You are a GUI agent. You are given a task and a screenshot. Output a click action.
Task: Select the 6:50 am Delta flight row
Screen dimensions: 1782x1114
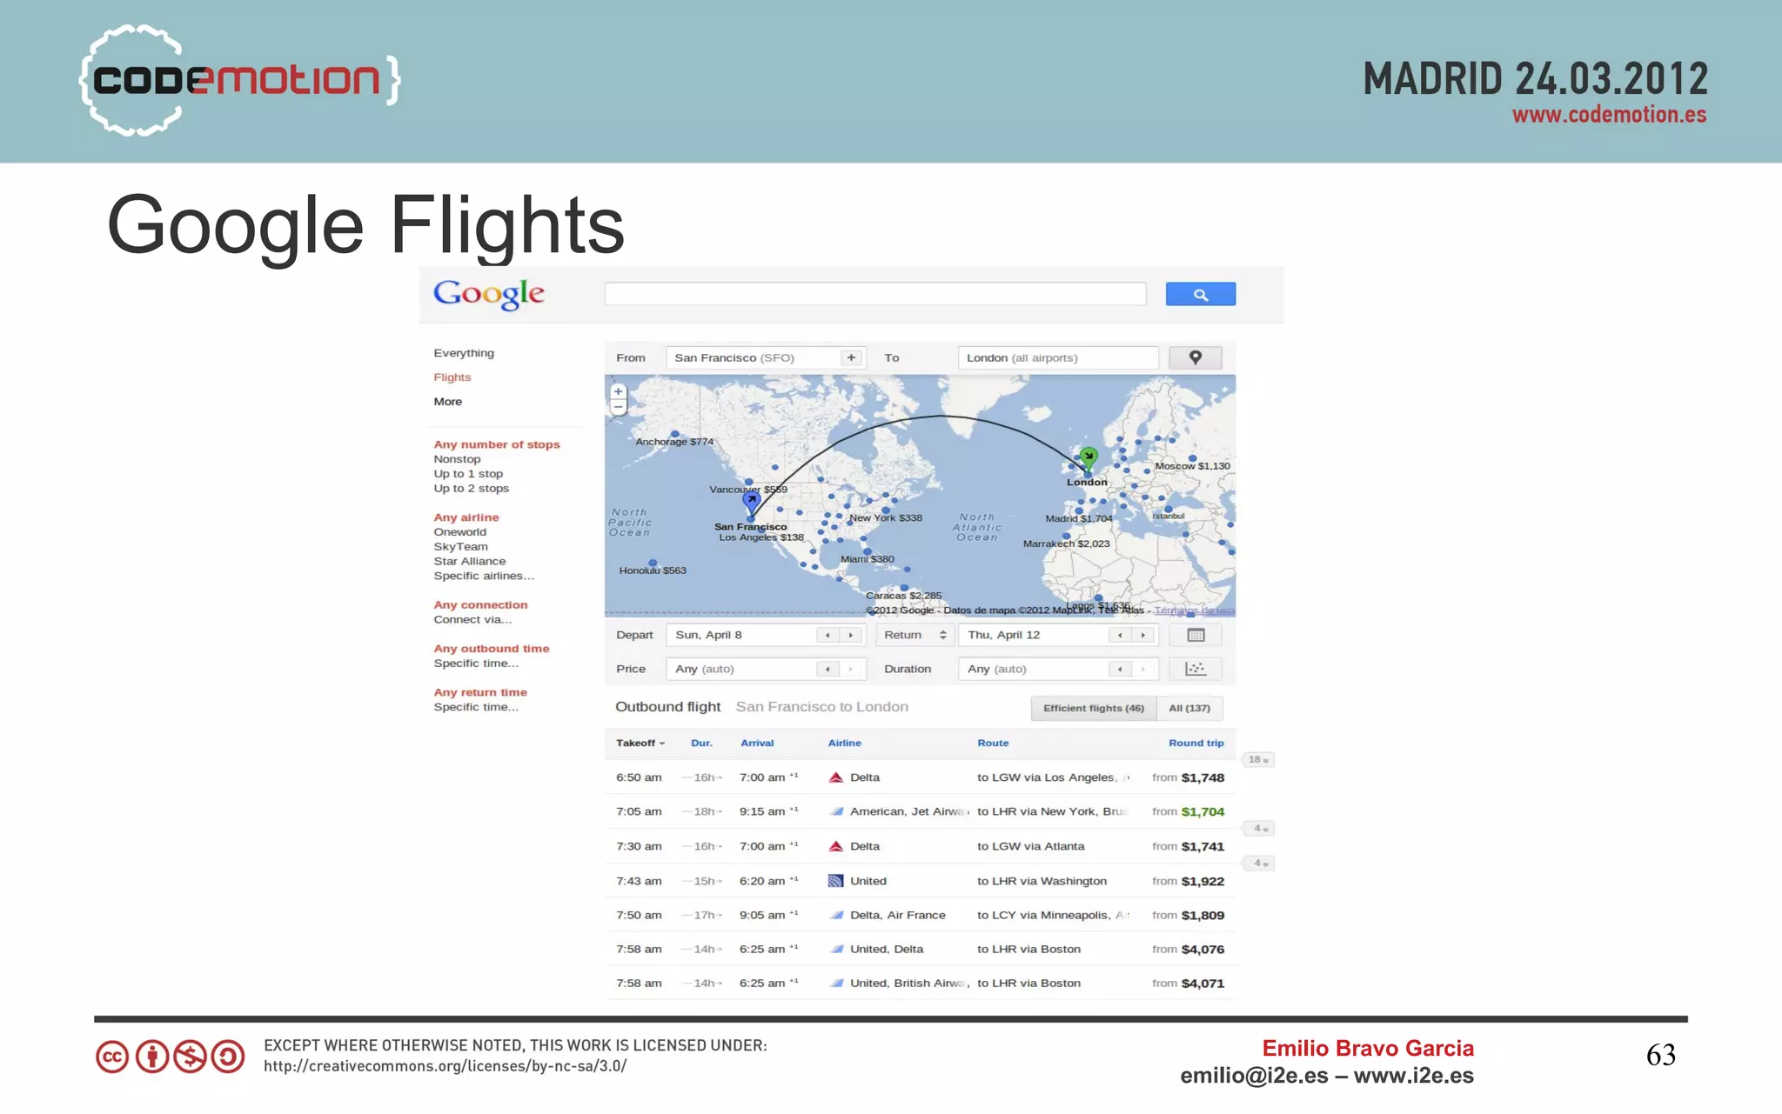(x=920, y=777)
